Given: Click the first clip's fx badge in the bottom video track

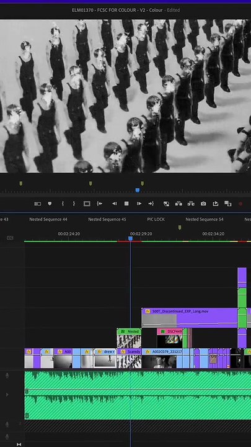Looking at the screenshot, I should click(x=29, y=352).
